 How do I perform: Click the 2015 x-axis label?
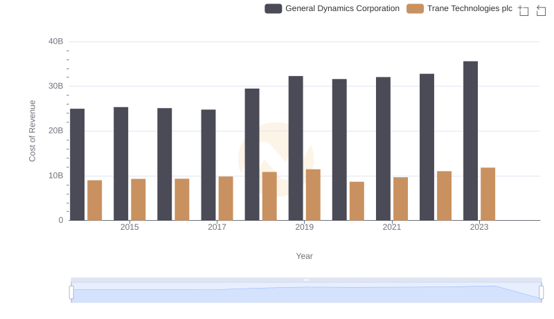(x=129, y=227)
